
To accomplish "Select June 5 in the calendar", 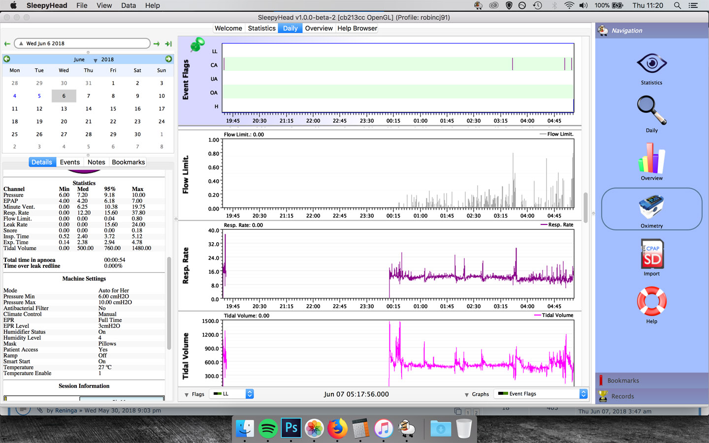I will click(39, 96).
